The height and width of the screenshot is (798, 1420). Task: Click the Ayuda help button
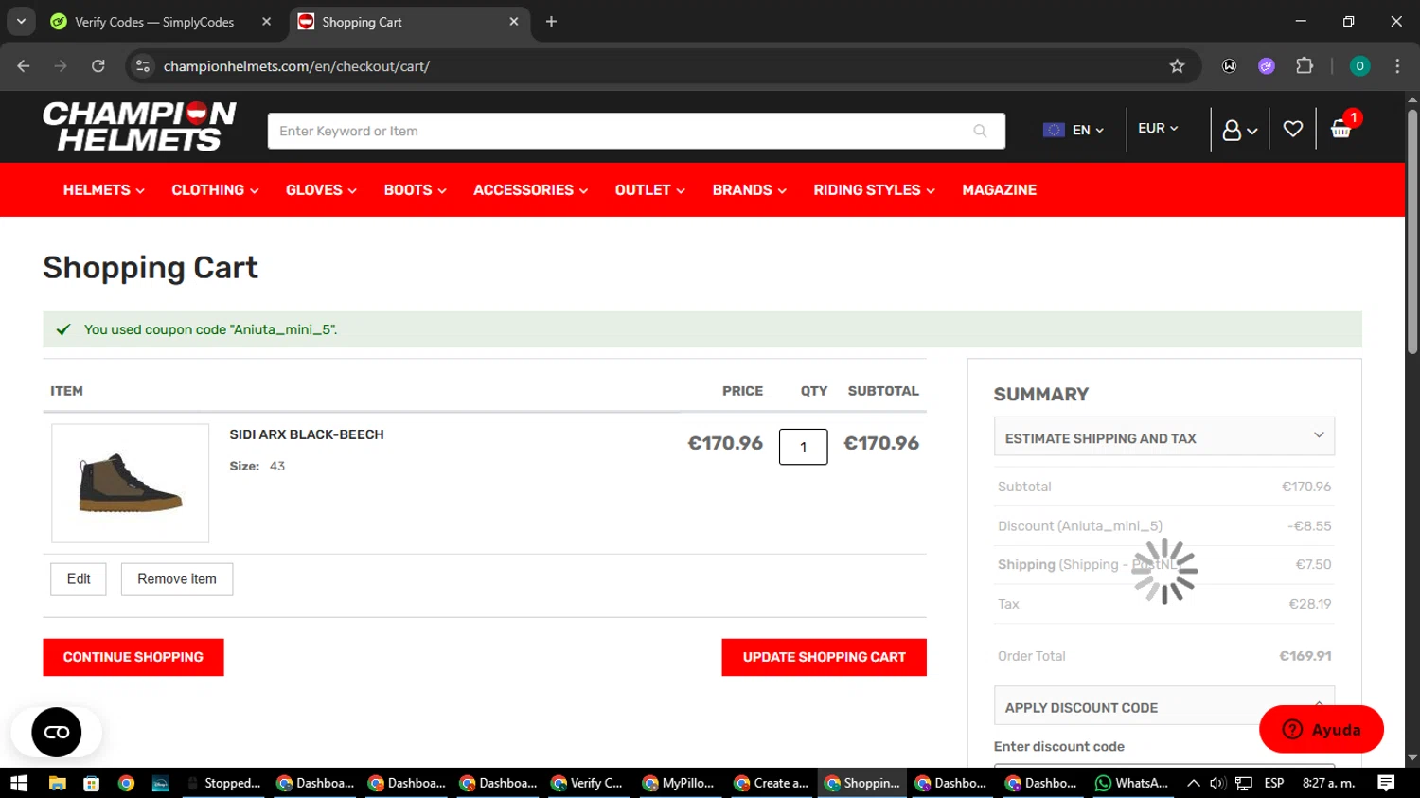pos(1322,730)
